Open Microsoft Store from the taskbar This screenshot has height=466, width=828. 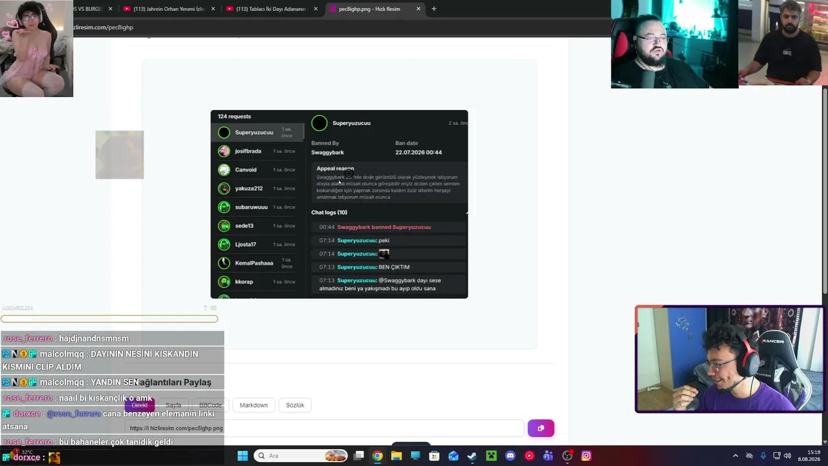click(434, 456)
